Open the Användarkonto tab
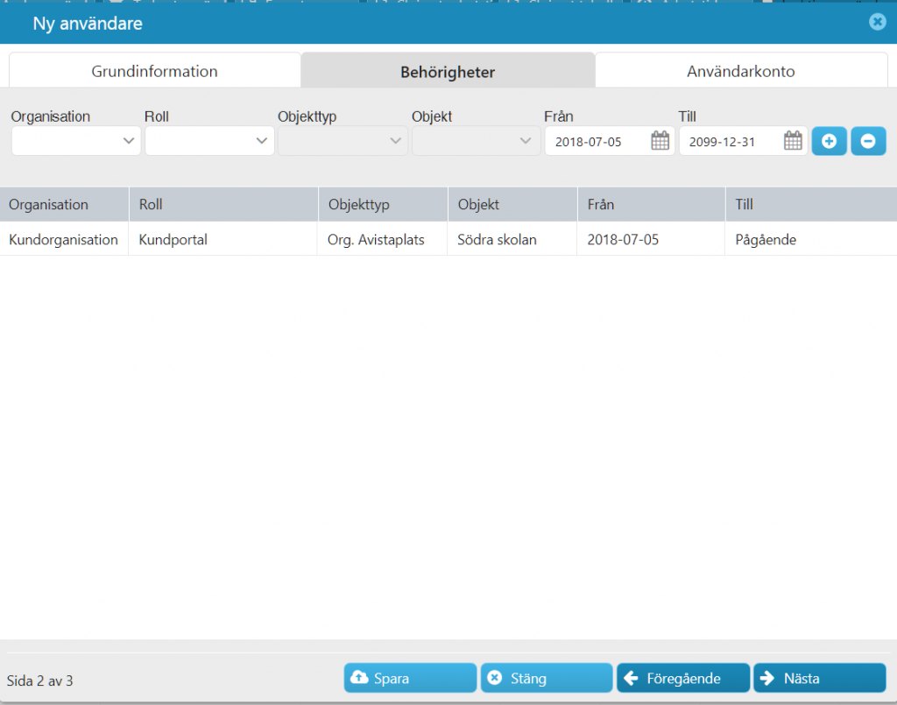This screenshot has width=897, height=705. [x=741, y=71]
